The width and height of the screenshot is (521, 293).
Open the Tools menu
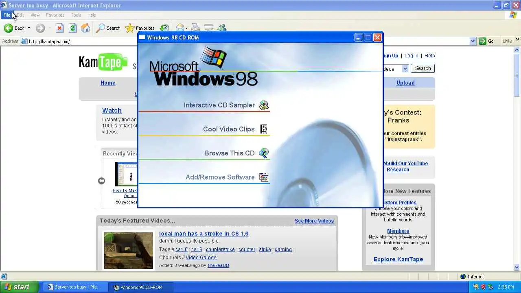click(76, 15)
